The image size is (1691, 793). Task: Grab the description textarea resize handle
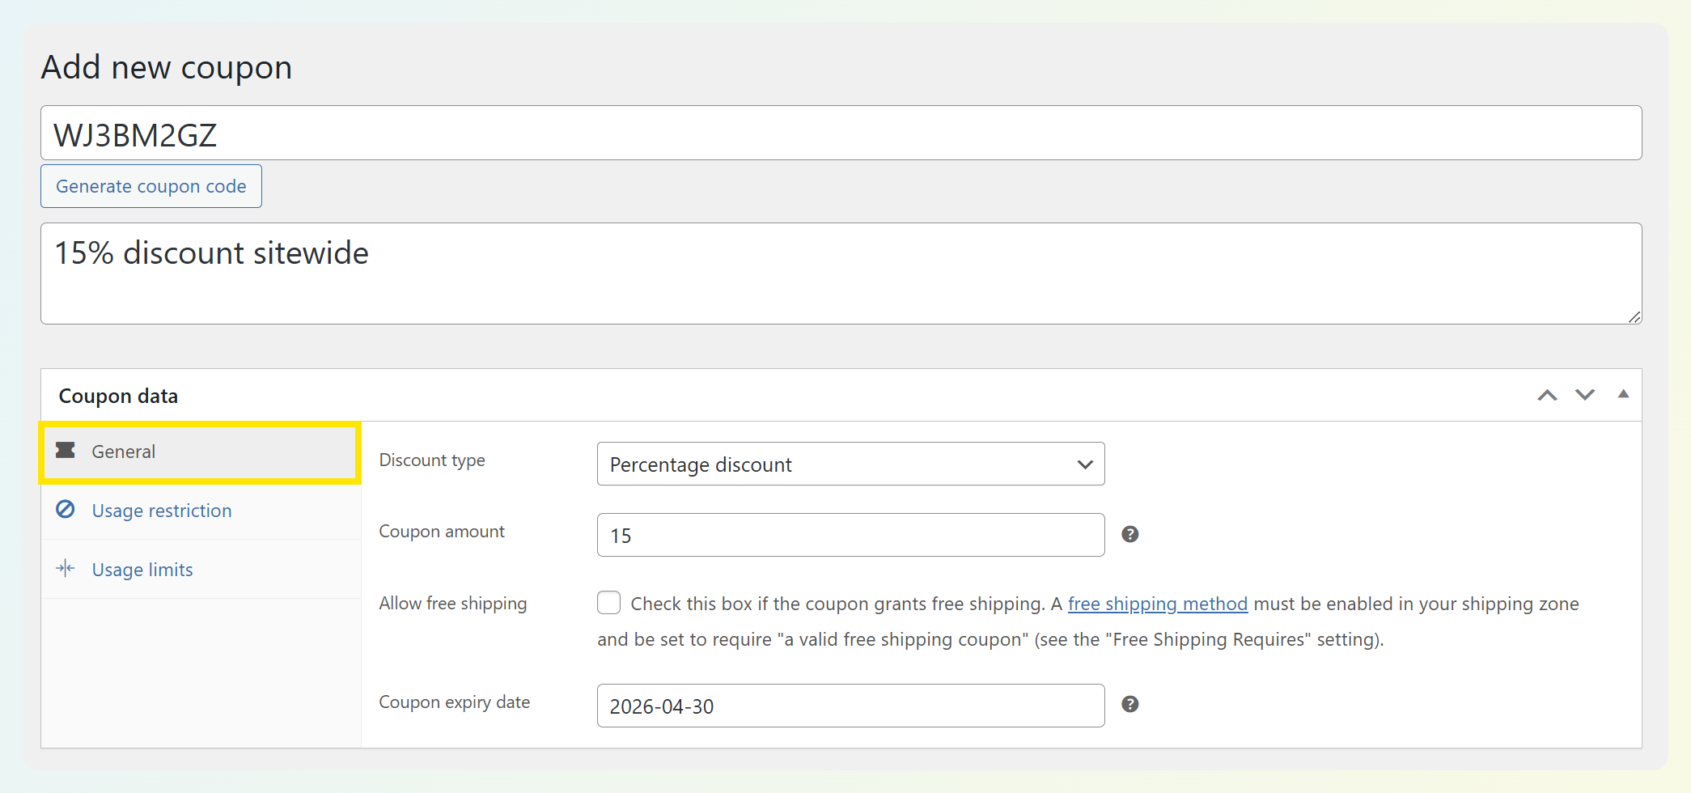[x=1634, y=317]
